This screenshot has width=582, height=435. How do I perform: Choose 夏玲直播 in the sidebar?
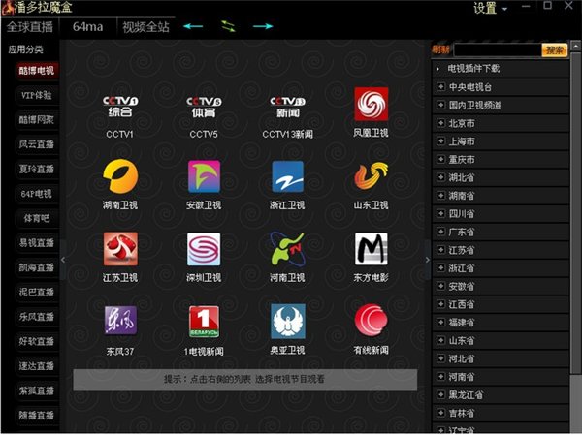click(x=37, y=170)
